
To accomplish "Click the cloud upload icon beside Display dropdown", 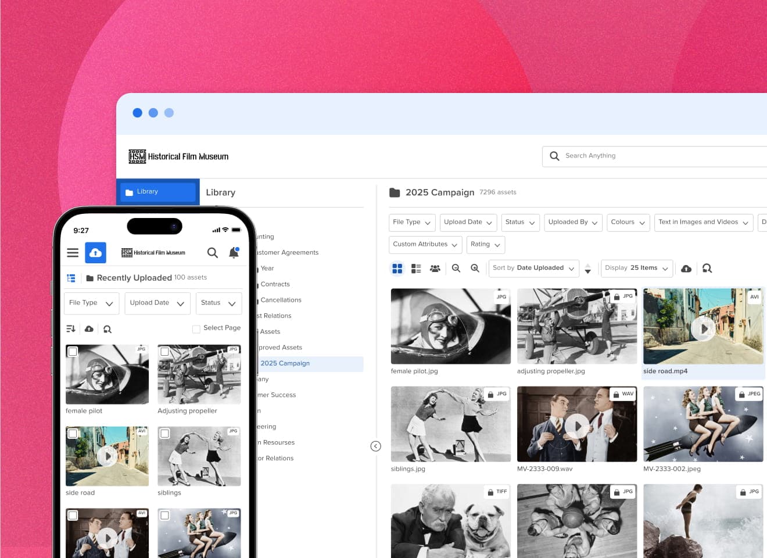I will [686, 269].
